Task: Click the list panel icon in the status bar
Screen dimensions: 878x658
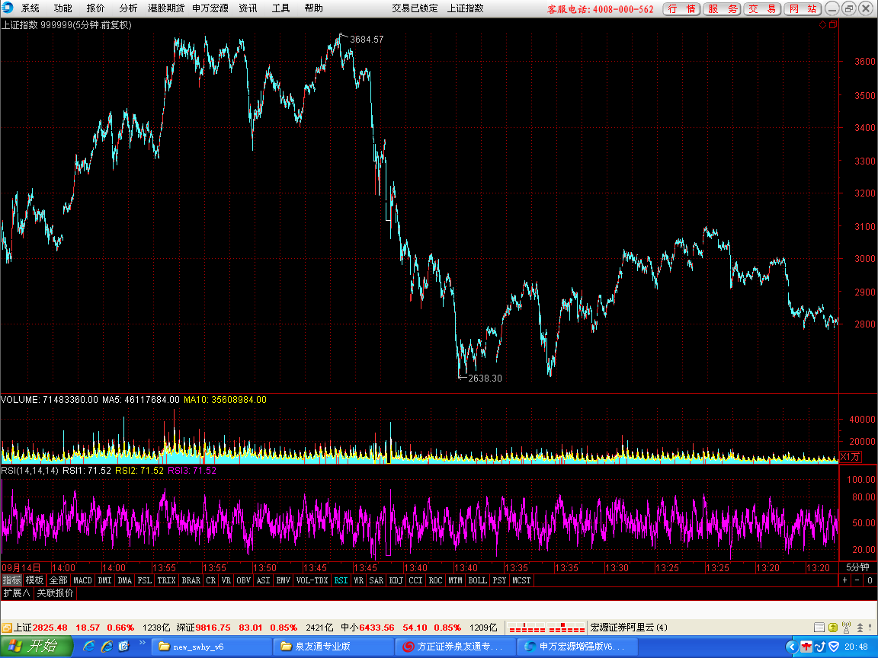Action: 819,628
